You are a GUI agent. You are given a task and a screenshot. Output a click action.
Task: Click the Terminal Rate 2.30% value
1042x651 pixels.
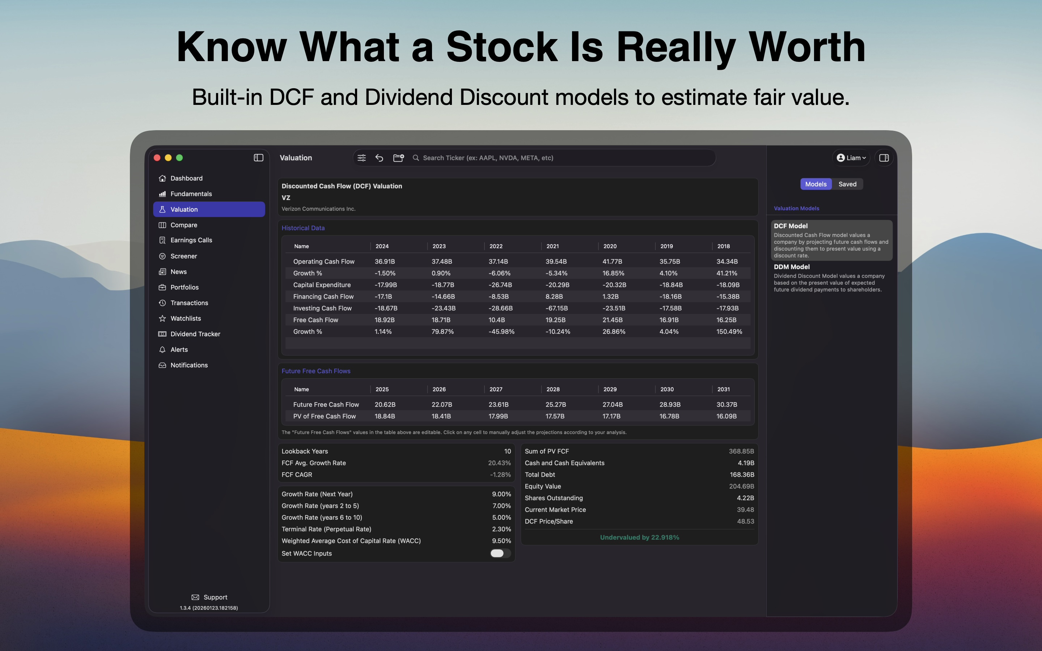tap(501, 529)
